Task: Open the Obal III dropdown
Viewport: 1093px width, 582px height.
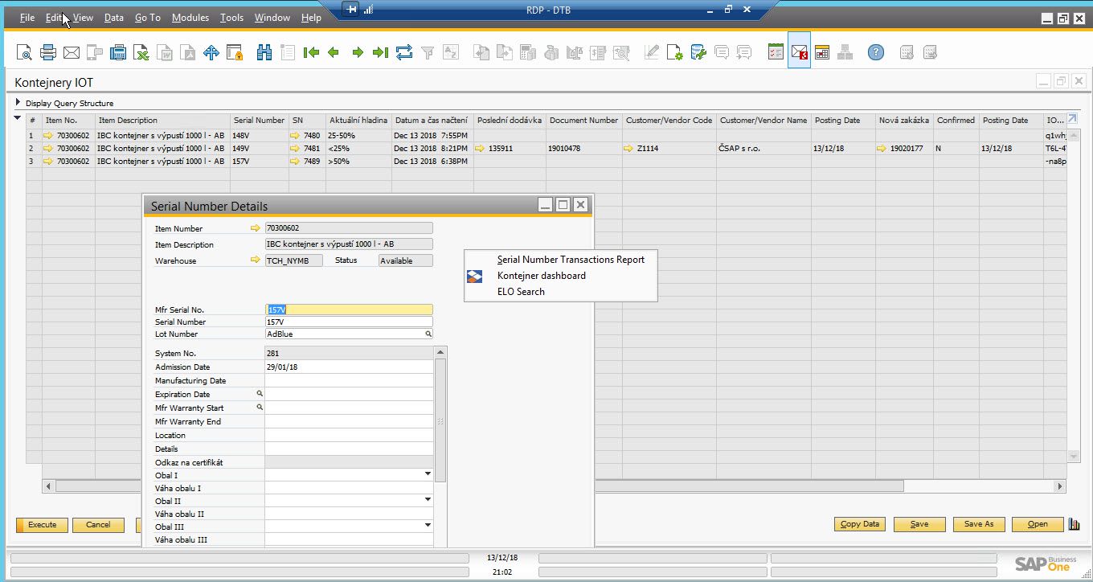Action: pyautogui.click(x=428, y=526)
